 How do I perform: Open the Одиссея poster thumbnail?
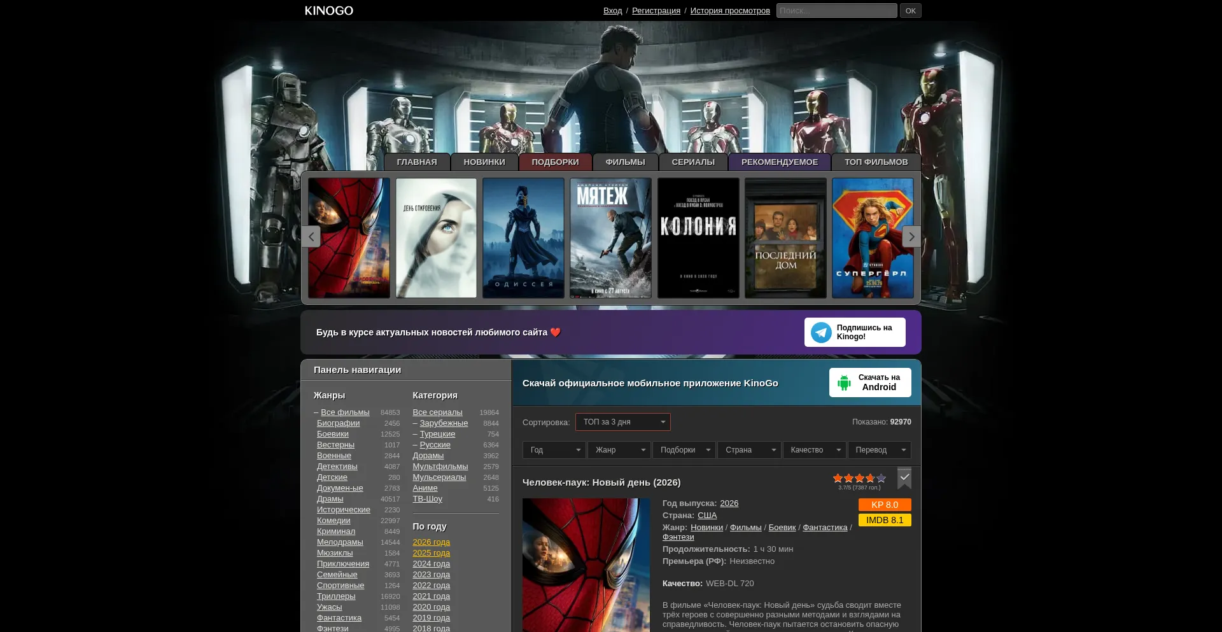pos(523,238)
